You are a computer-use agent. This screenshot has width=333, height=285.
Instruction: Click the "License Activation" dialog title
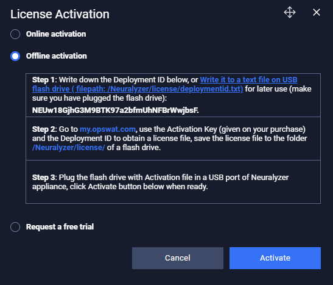(60, 14)
